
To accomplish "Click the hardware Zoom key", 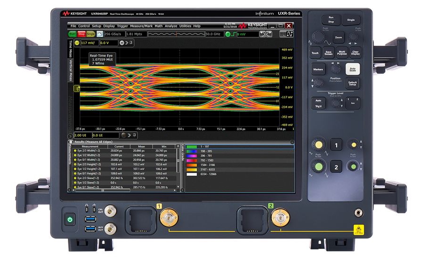I will [338, 37].
